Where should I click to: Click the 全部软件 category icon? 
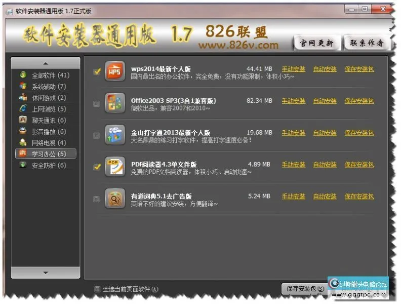pyautogui.click(x=23, y=74)
